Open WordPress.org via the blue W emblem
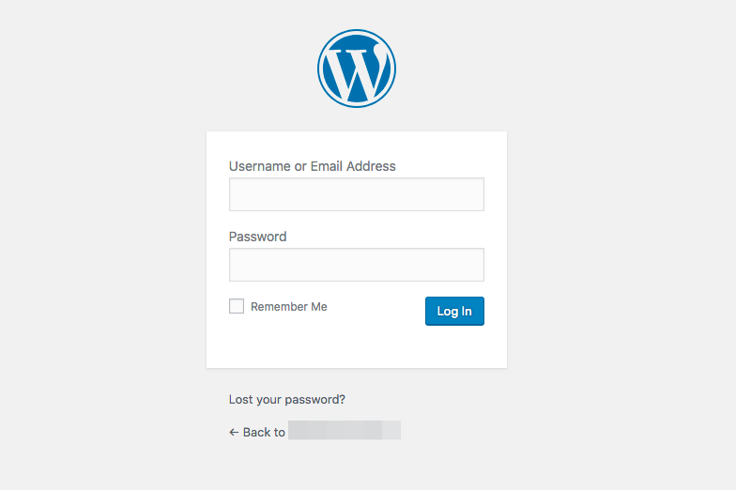Image resolution: width=736 pixels, height=490 pixels. 357,69
